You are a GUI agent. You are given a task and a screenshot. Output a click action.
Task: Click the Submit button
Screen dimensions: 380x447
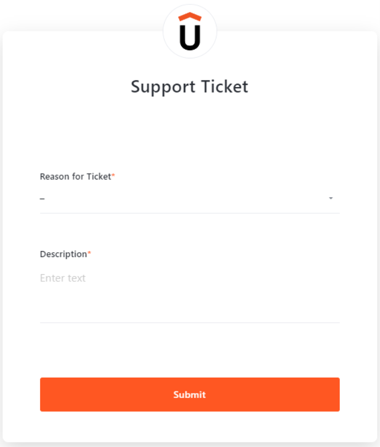pos(189,394)
